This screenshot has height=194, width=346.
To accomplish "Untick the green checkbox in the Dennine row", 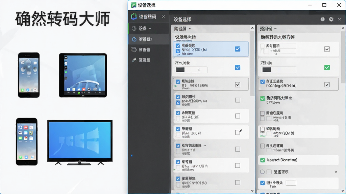I will (x=262, y=160).
